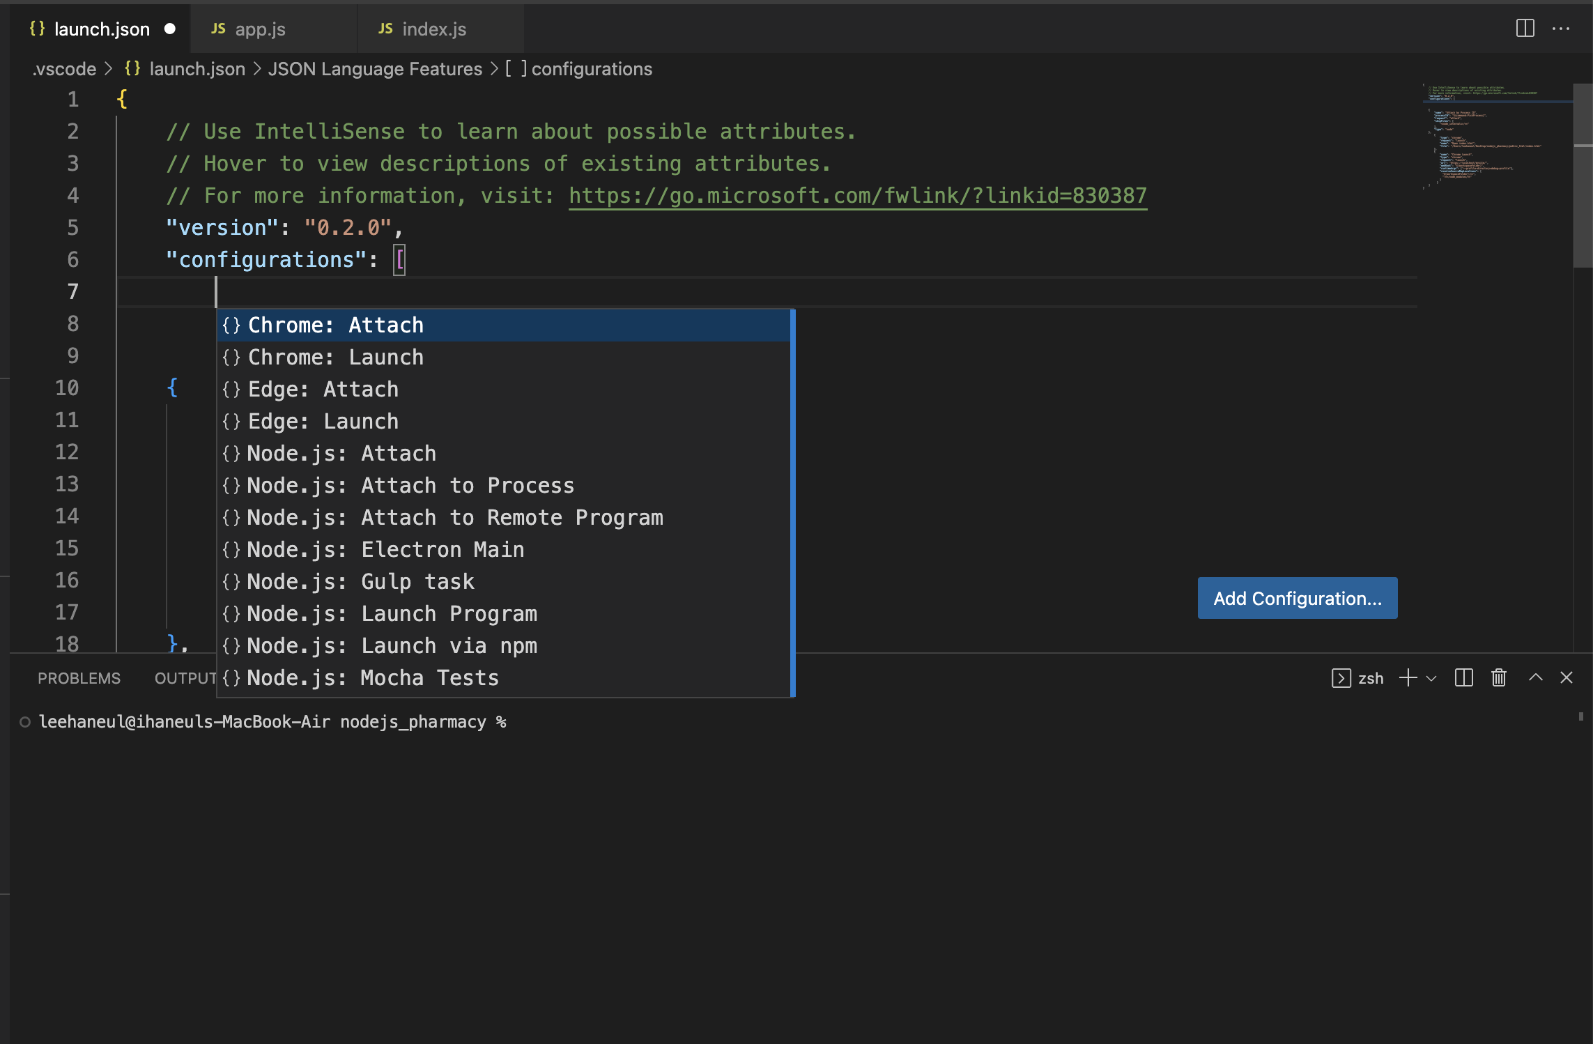Click the IntelliSense comment on line 2
The height and width of the screenshot is (1044, 1593).
pyautogui.click(x=511, y=132)
